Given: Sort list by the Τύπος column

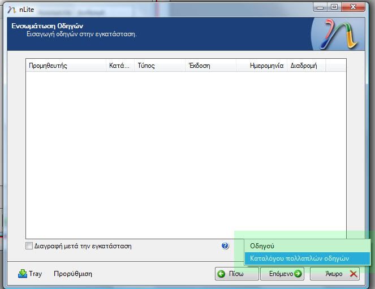Looking at the screenshot, I should click(158, 66).
